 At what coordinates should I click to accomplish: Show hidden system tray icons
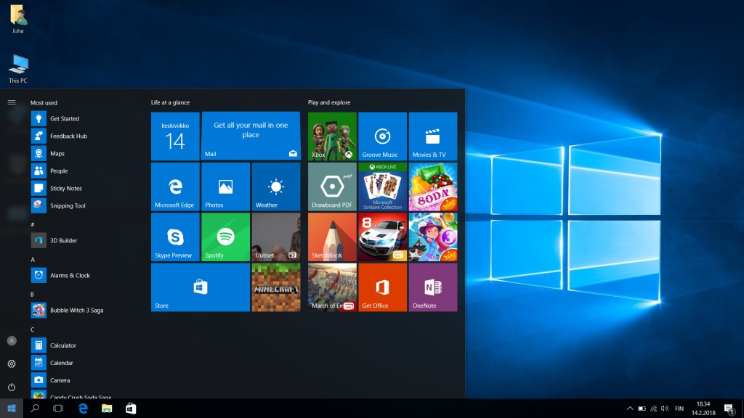[630, 409]
